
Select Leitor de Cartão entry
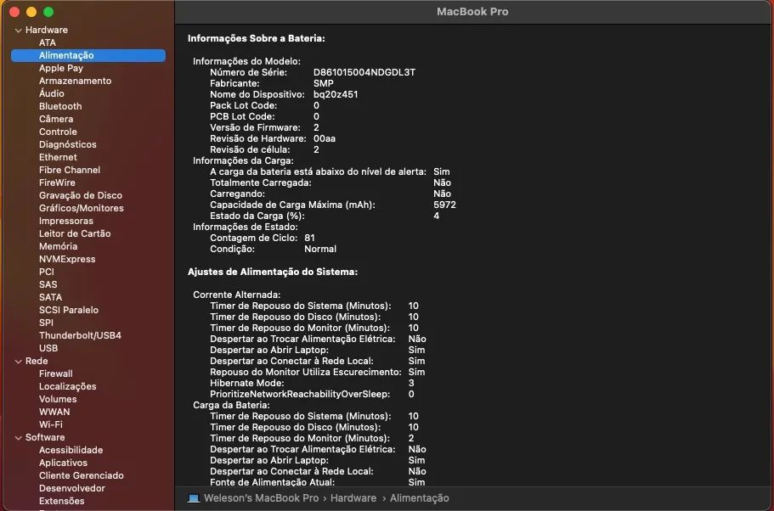[75, 233]
